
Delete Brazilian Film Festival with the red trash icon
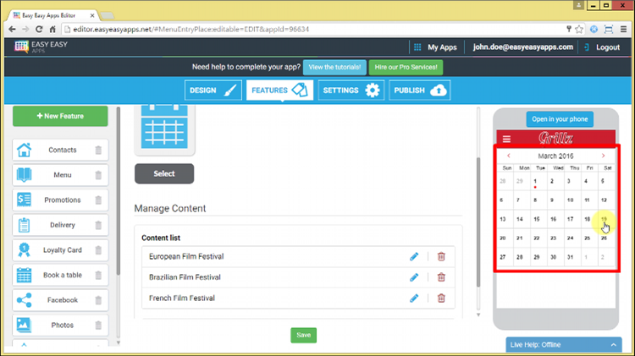click(441, 277)
